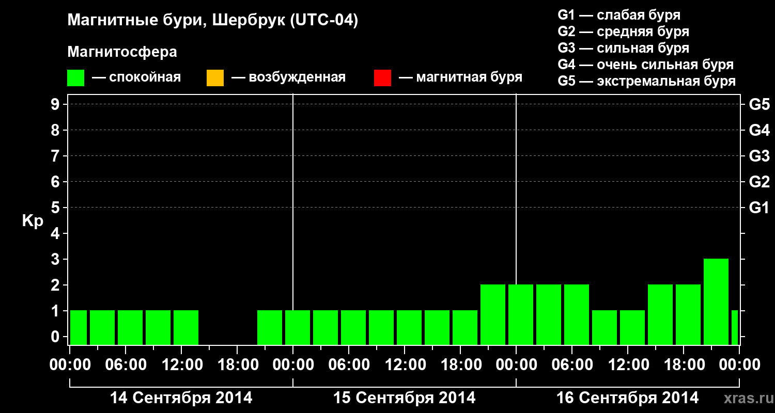This screenshot has width=775, height=413.
Task: Click the G1 label on right axis
Action: coord(759,208)
